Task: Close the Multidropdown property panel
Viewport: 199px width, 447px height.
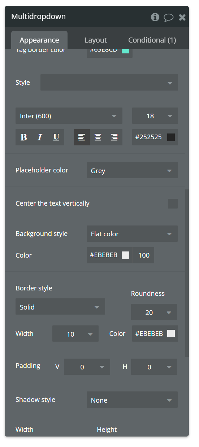Action: pos(182,17)
